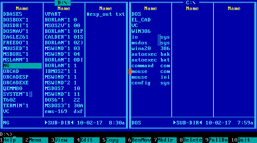Select the ORCADESP directory
The image size is (257, 143).
point(16,77)
